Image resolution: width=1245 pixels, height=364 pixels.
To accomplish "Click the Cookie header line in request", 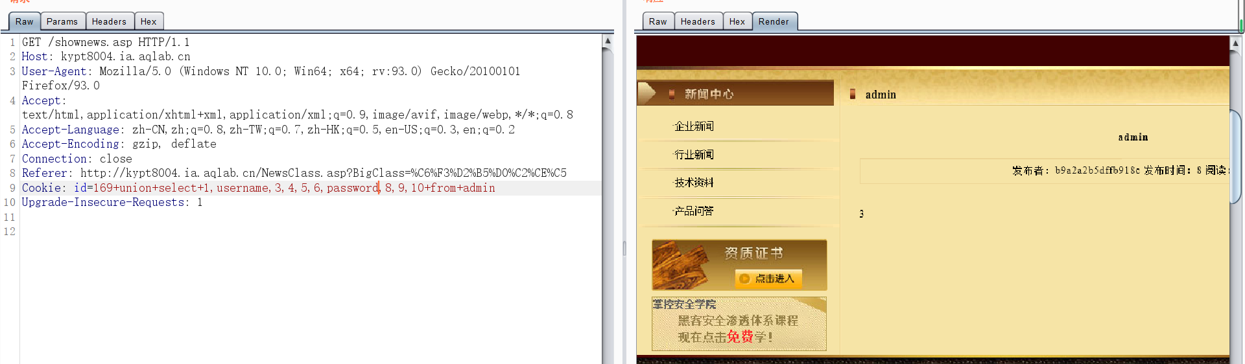I will (258, 188).
